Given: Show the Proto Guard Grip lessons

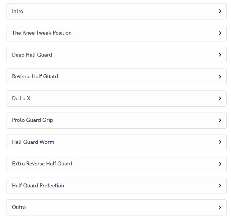Looking at the screenshot, I should pyautogui.click(x=32, y=120).
